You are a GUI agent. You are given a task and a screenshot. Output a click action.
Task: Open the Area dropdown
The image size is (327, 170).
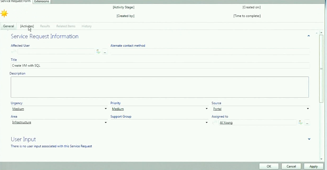[x=105, y=123]
